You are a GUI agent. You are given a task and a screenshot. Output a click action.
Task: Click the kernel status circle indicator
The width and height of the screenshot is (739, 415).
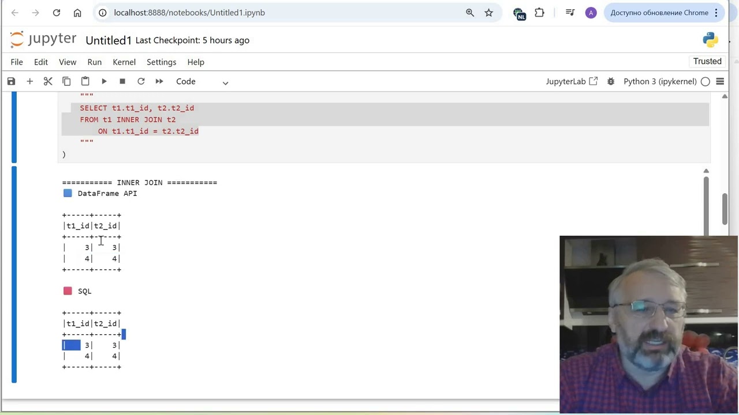[x=706, y=82]
